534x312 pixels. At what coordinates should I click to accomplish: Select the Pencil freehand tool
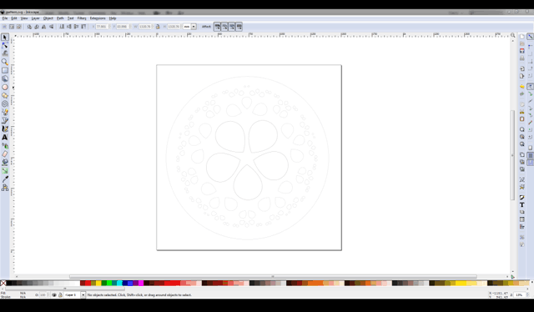coord(5,112)
